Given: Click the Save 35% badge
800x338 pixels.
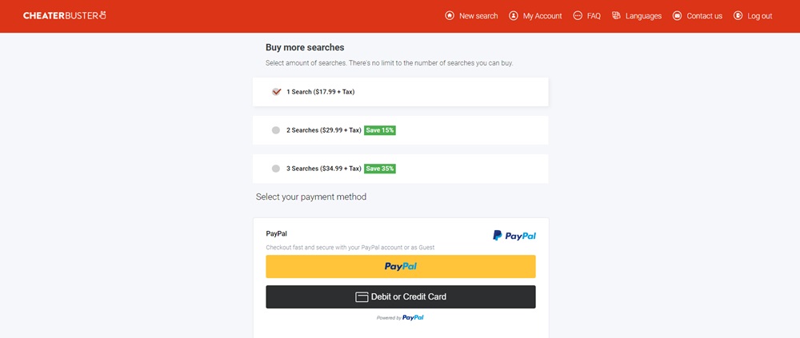Looking at the screenshot, I should click(380, 169).
